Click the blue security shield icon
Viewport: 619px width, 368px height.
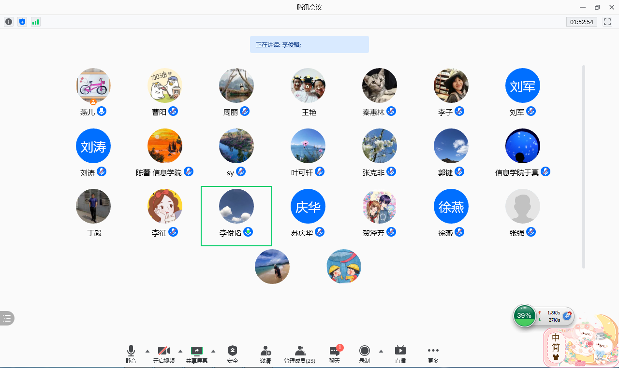[22, 22]
